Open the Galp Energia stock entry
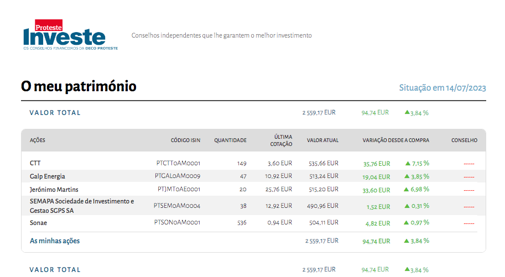Image resolution: width=505 pixels, height=277 pixels. 48,176
